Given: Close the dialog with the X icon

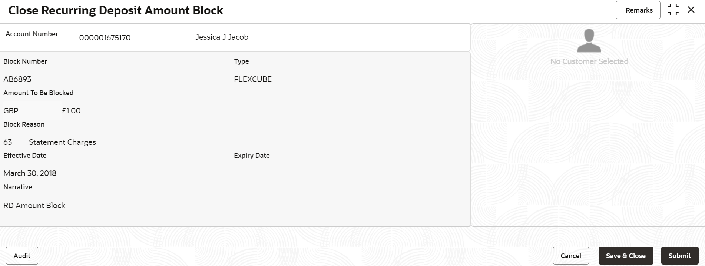Looking at the screenshot, I should [691, 10].
